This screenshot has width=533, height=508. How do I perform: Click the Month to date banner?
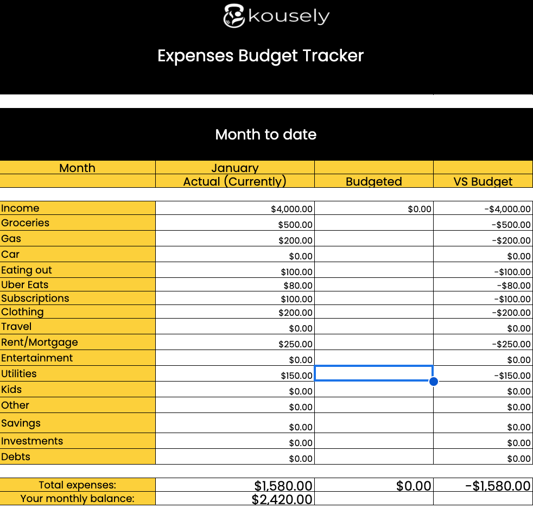pos(266,134)
